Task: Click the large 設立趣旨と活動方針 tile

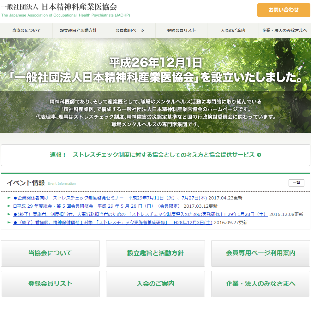Action: click(x=155, y=253)
